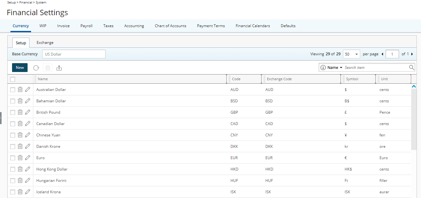Check the Chinese Yuan checkbox

[x=13, y=135]
